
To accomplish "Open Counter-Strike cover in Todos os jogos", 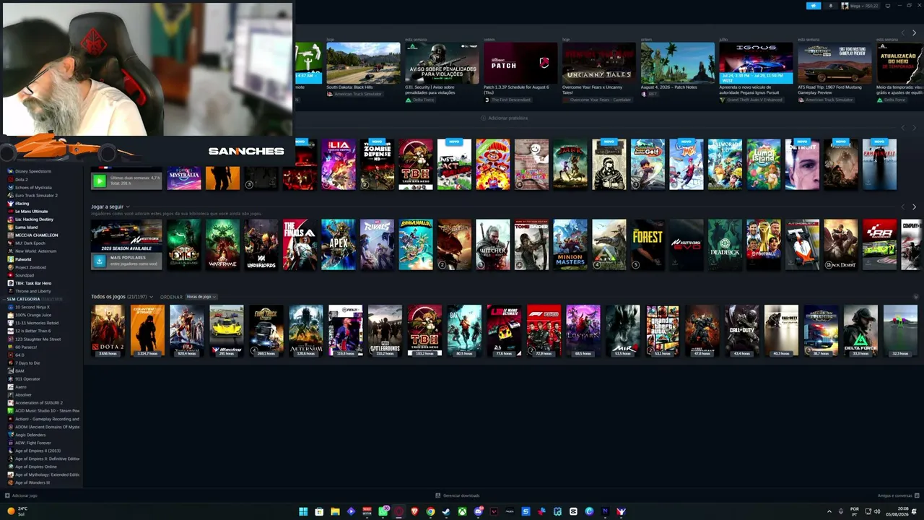I will pyautogui.click(x=147, y=331).
